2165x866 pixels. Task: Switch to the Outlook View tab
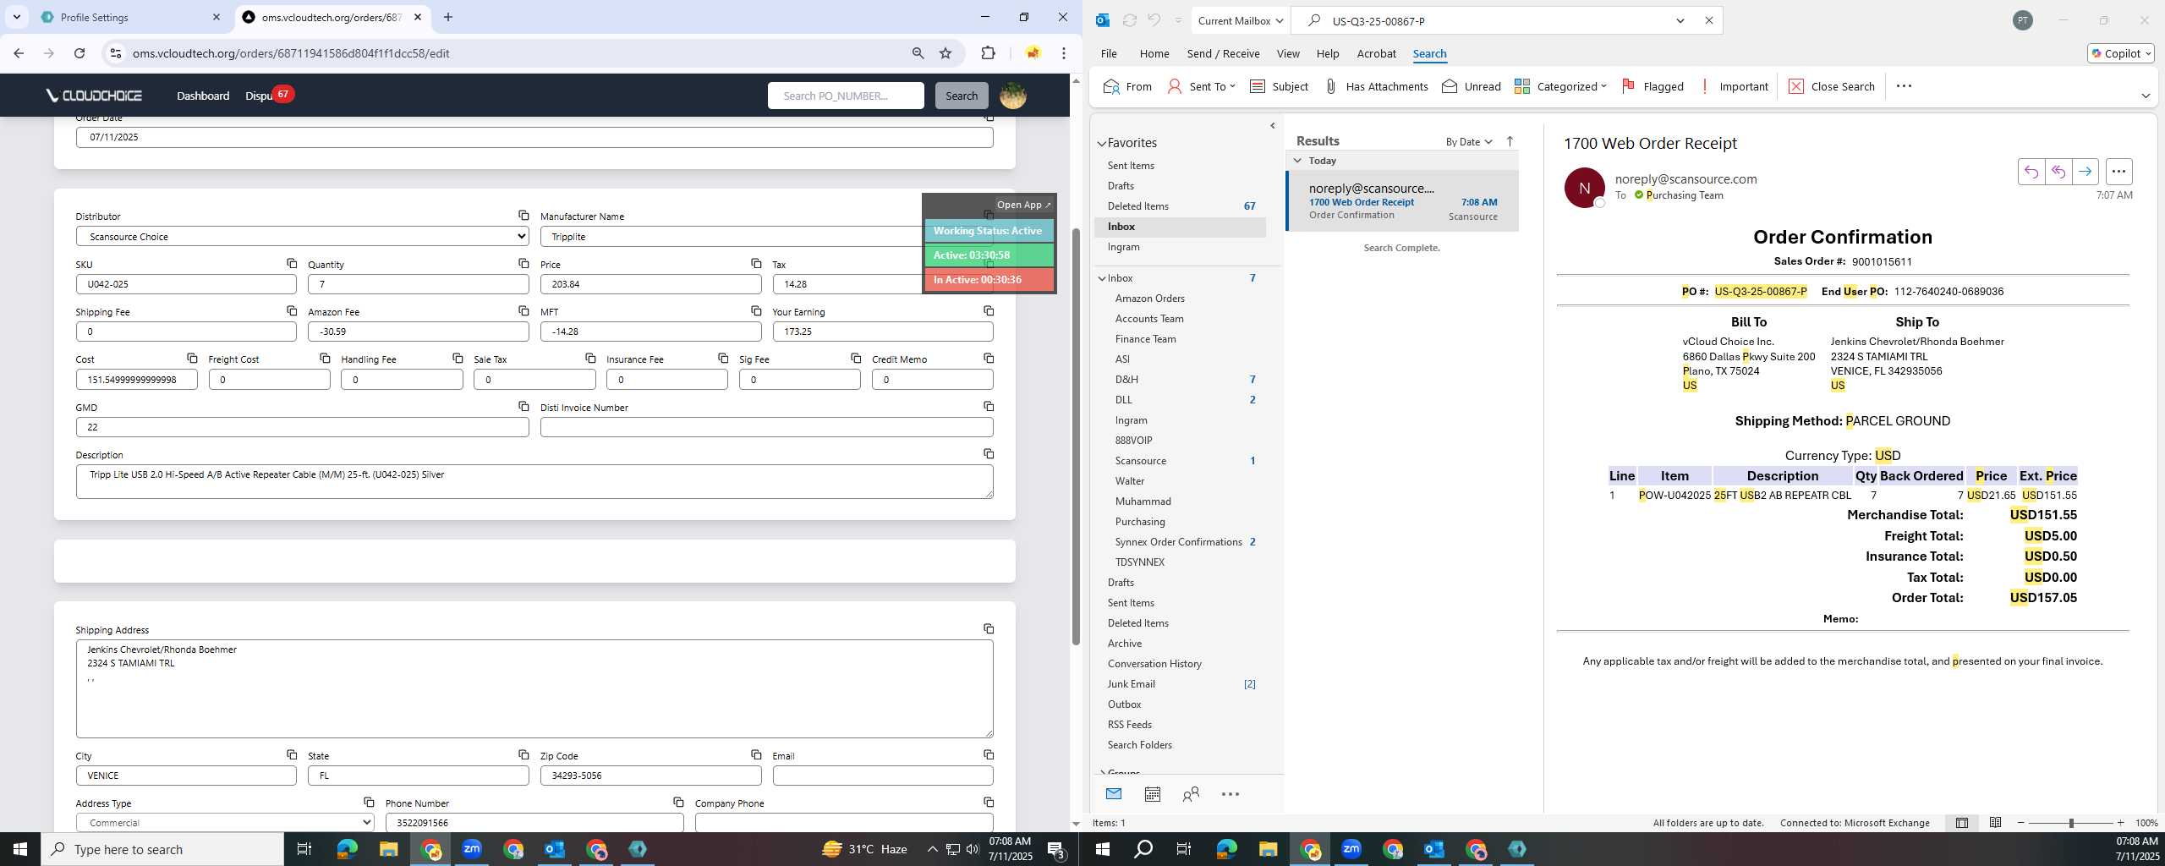(1287, 53)
